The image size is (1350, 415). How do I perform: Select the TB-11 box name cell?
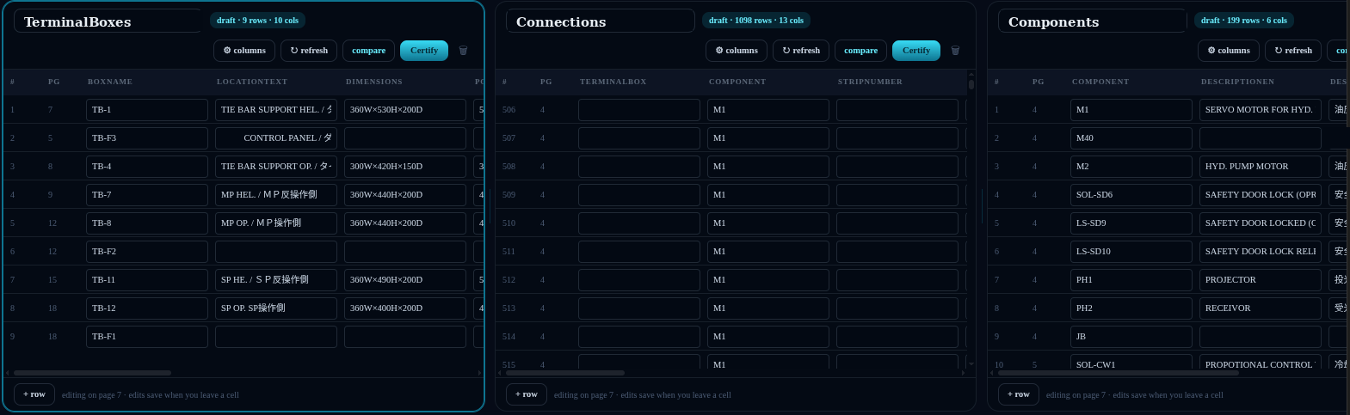click(x=147, y=280)
